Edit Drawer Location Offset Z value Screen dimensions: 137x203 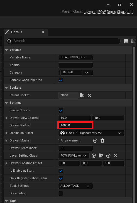coord(114,163)
